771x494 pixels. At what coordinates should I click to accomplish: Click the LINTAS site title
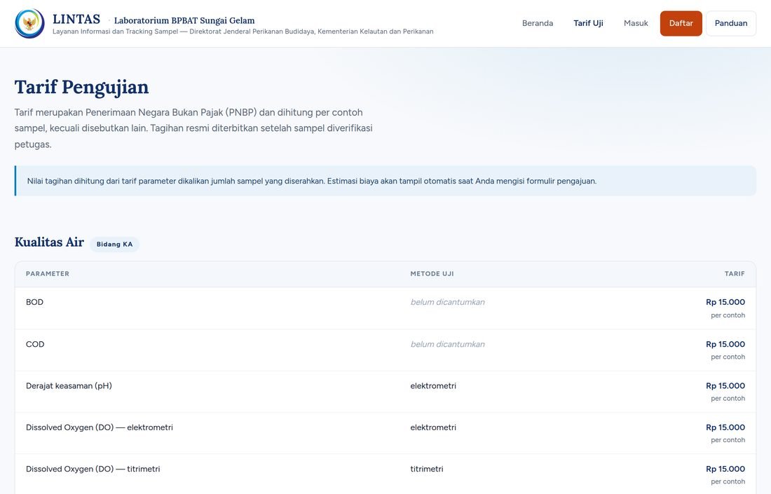(x=76, y=19)
